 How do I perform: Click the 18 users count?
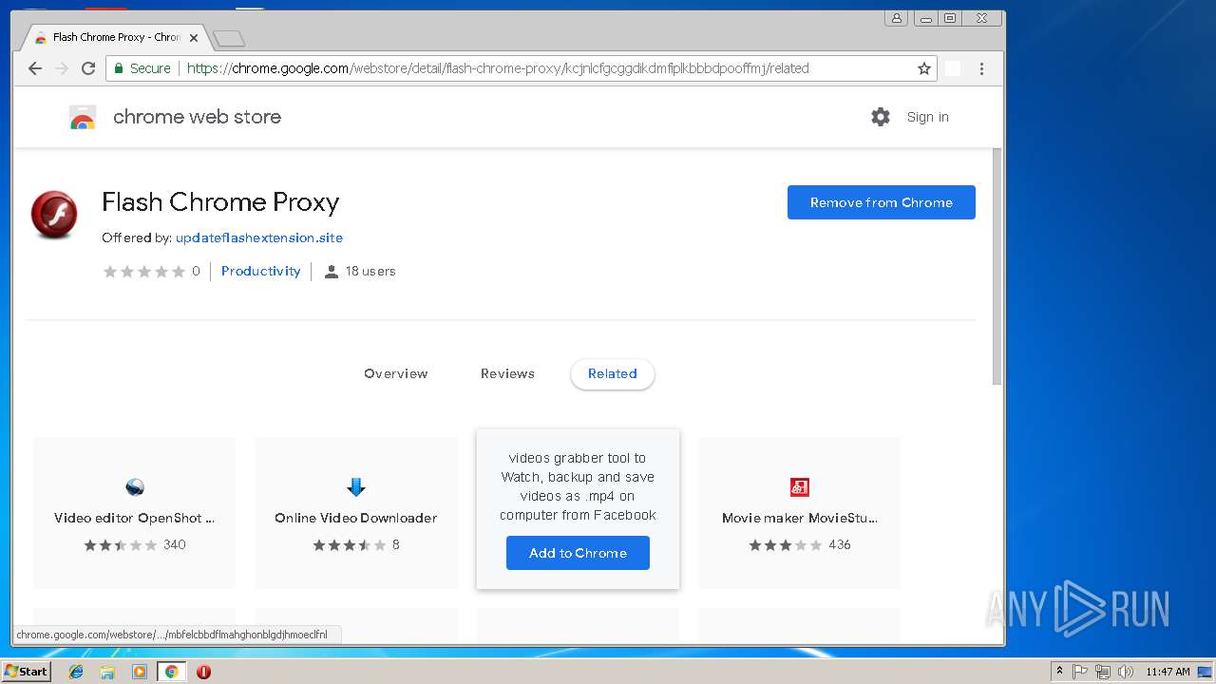coord(360,271)
